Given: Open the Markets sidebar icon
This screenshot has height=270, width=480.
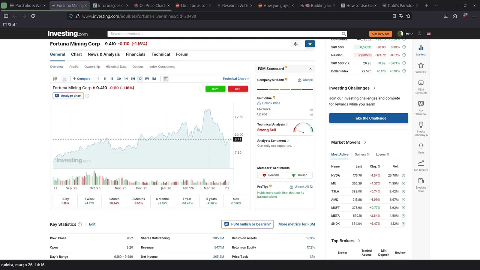Looking at the screenshot, I should tap(421, 48).
